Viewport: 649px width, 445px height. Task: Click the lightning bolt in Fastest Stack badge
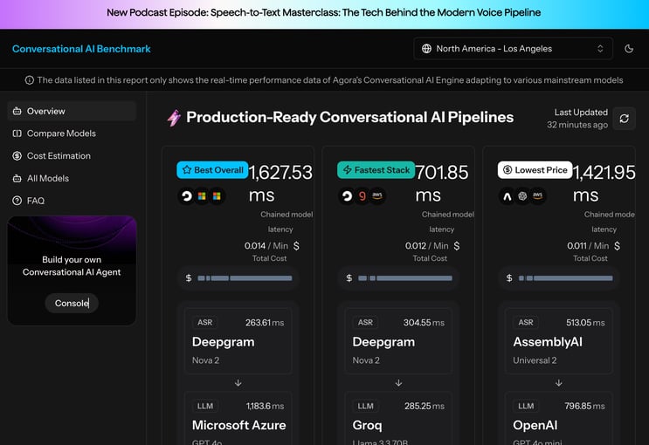coord(348,170)
